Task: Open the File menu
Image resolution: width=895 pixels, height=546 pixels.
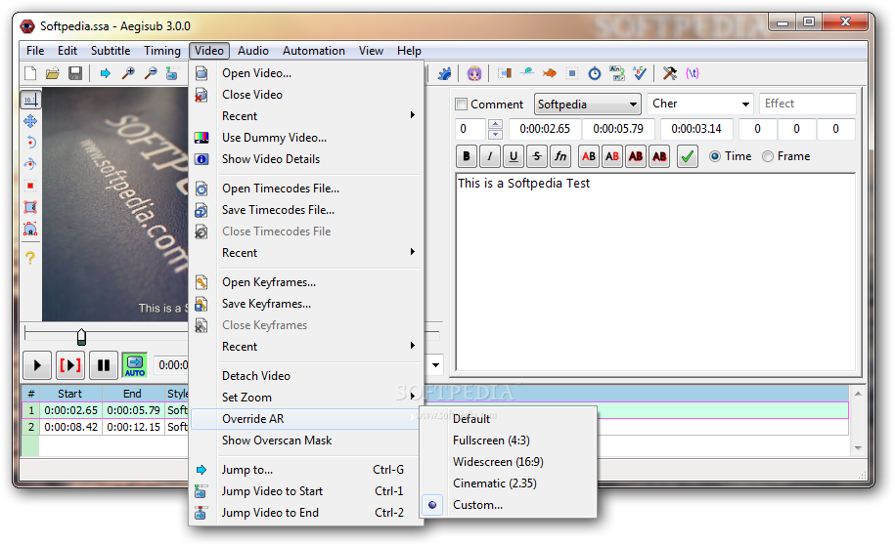Action: coord(35,51)
